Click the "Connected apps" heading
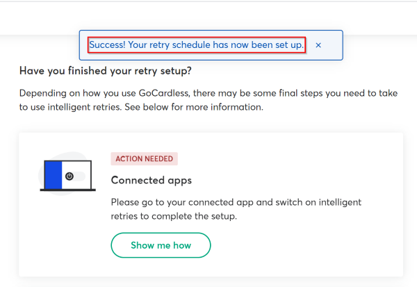417x287 pixels. 152,180
